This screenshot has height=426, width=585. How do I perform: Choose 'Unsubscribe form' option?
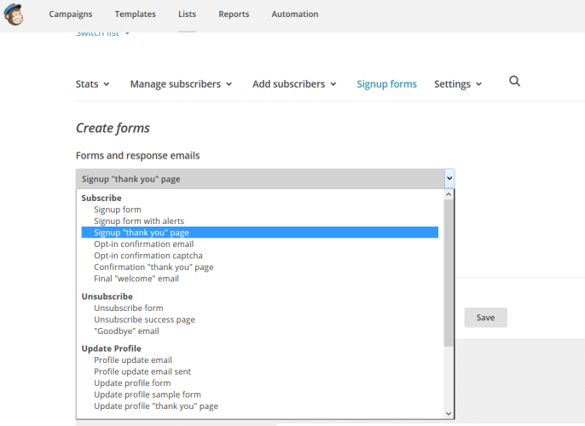(x=128, y=308)
